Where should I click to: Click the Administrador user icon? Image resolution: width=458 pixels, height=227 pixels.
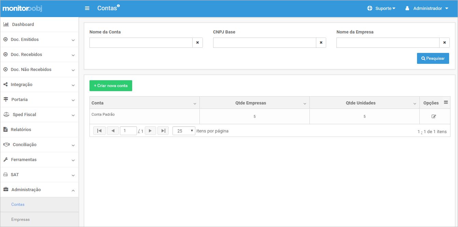pyautogui.click(x=407, y=8)
